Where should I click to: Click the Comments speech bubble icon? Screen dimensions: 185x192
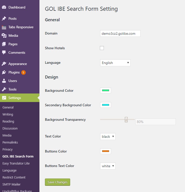[4, 52]
